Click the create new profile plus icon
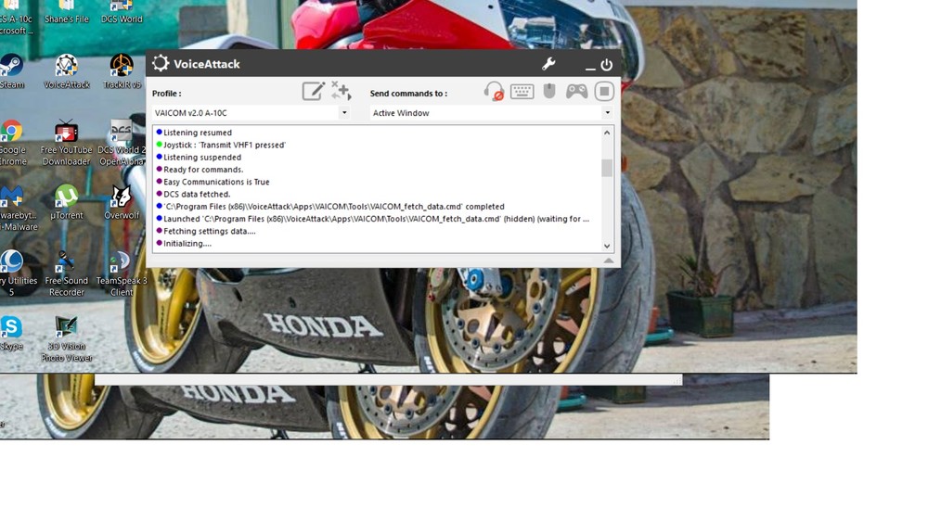Image resolution: width=928 pixels, height=521 pixels. pos(341,91)
